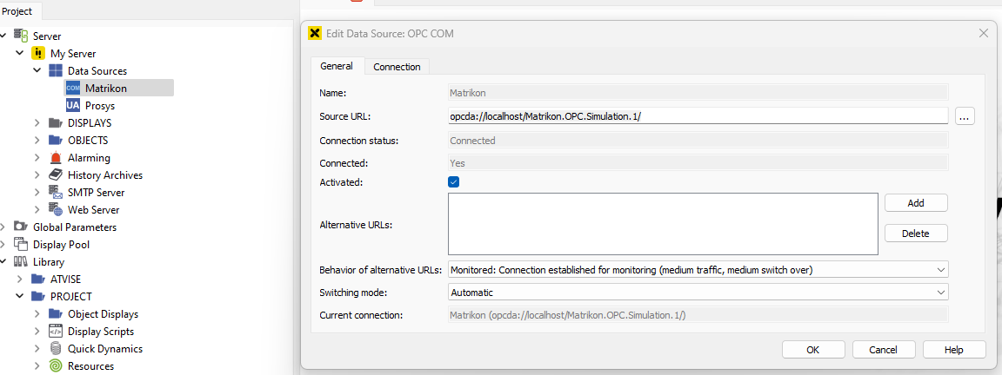Select the General tab
Viewport: 1002px width, 375px height.
(x=337, y=66)
